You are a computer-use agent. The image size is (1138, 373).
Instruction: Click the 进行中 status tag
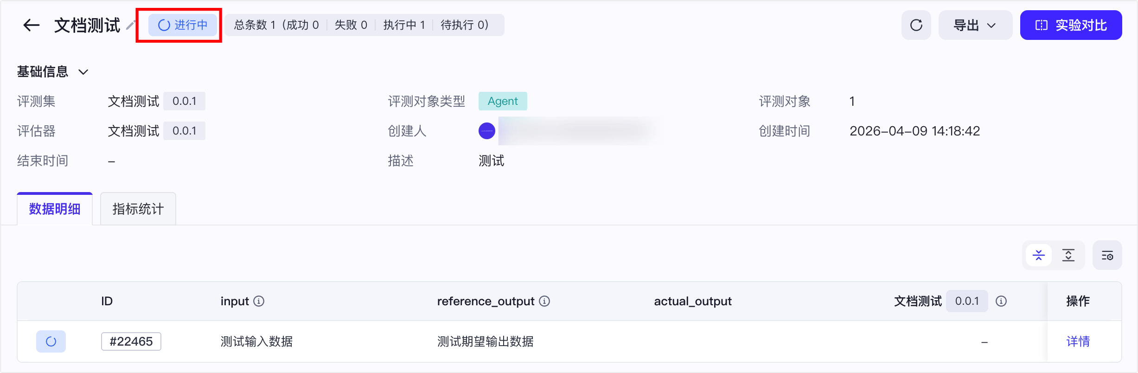[x=183, y=25]
